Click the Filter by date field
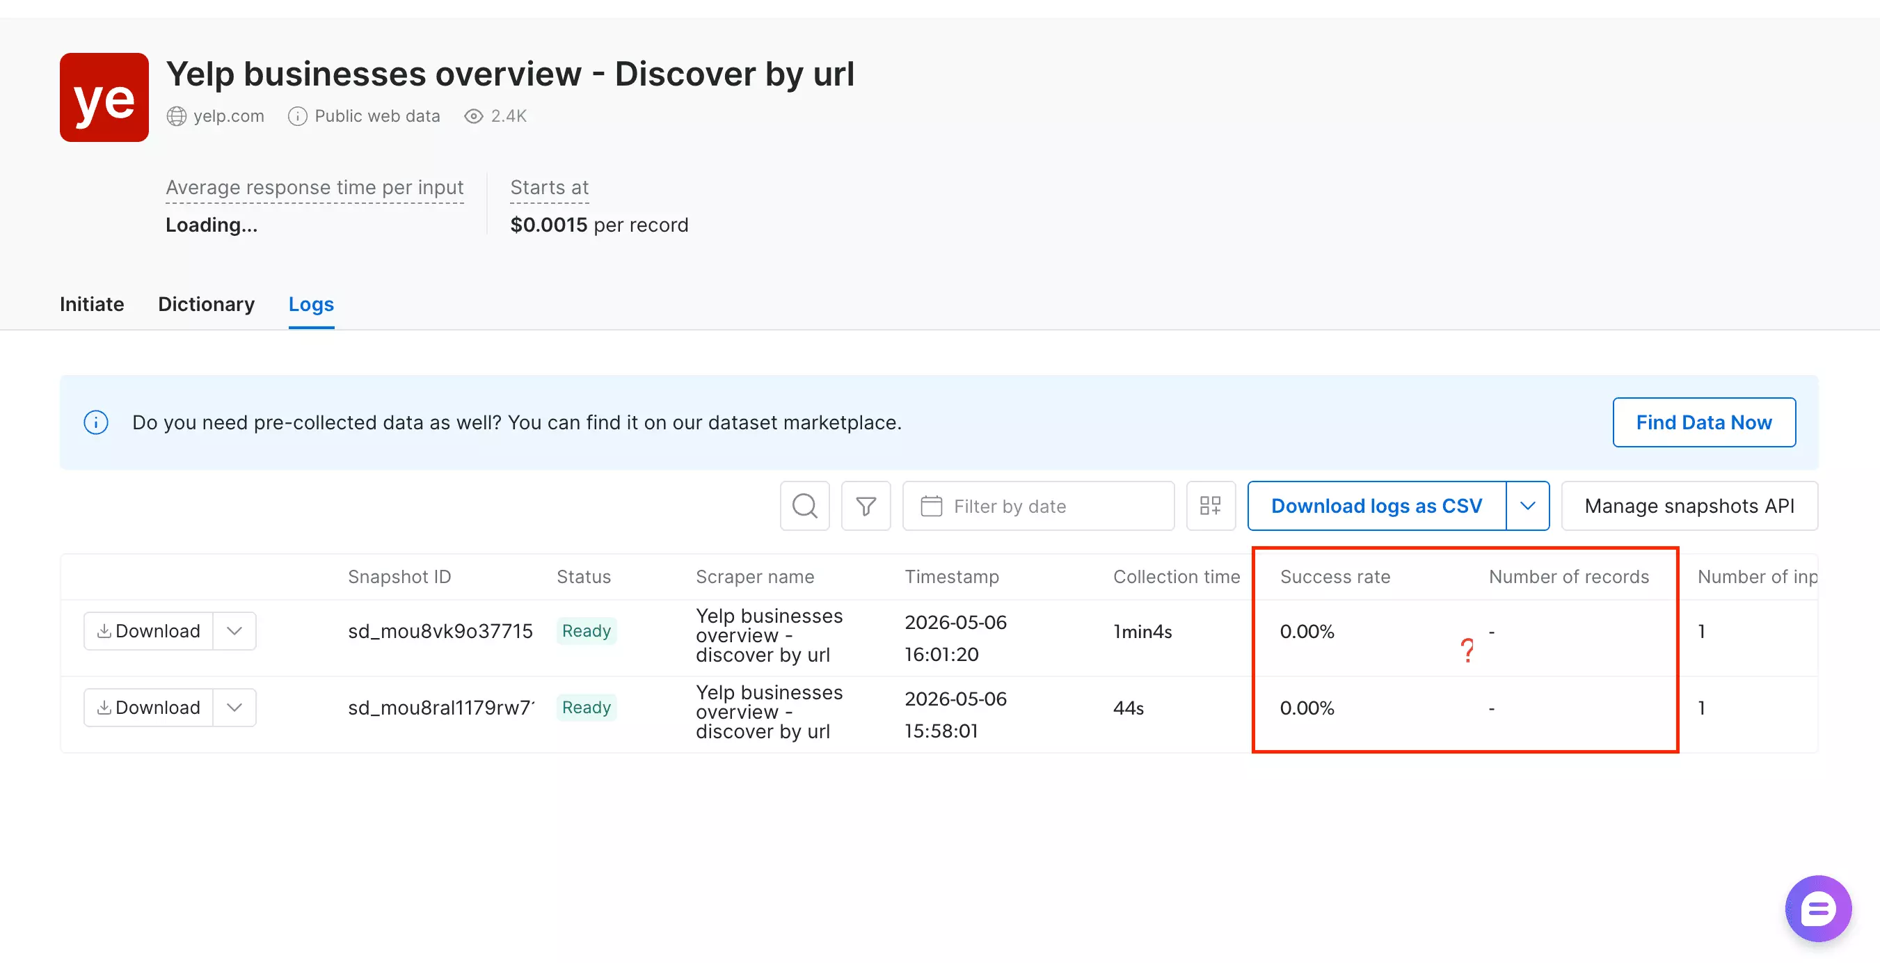The height and width of the screenshot is (963, 1880). click(1038, 505)
